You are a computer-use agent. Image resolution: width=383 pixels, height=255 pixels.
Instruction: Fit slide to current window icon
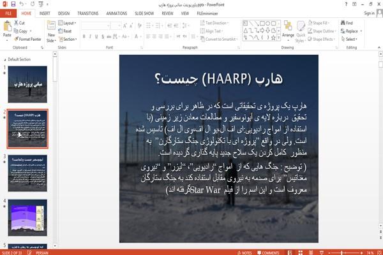(379, 252)
